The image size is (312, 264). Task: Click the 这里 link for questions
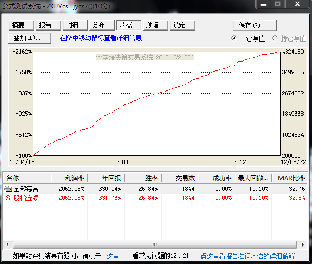coord(113,256)
